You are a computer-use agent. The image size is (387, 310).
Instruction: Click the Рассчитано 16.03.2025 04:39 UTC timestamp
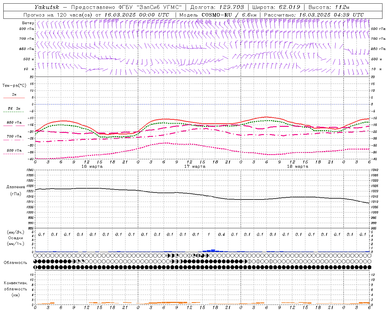(x=314, y=15)
